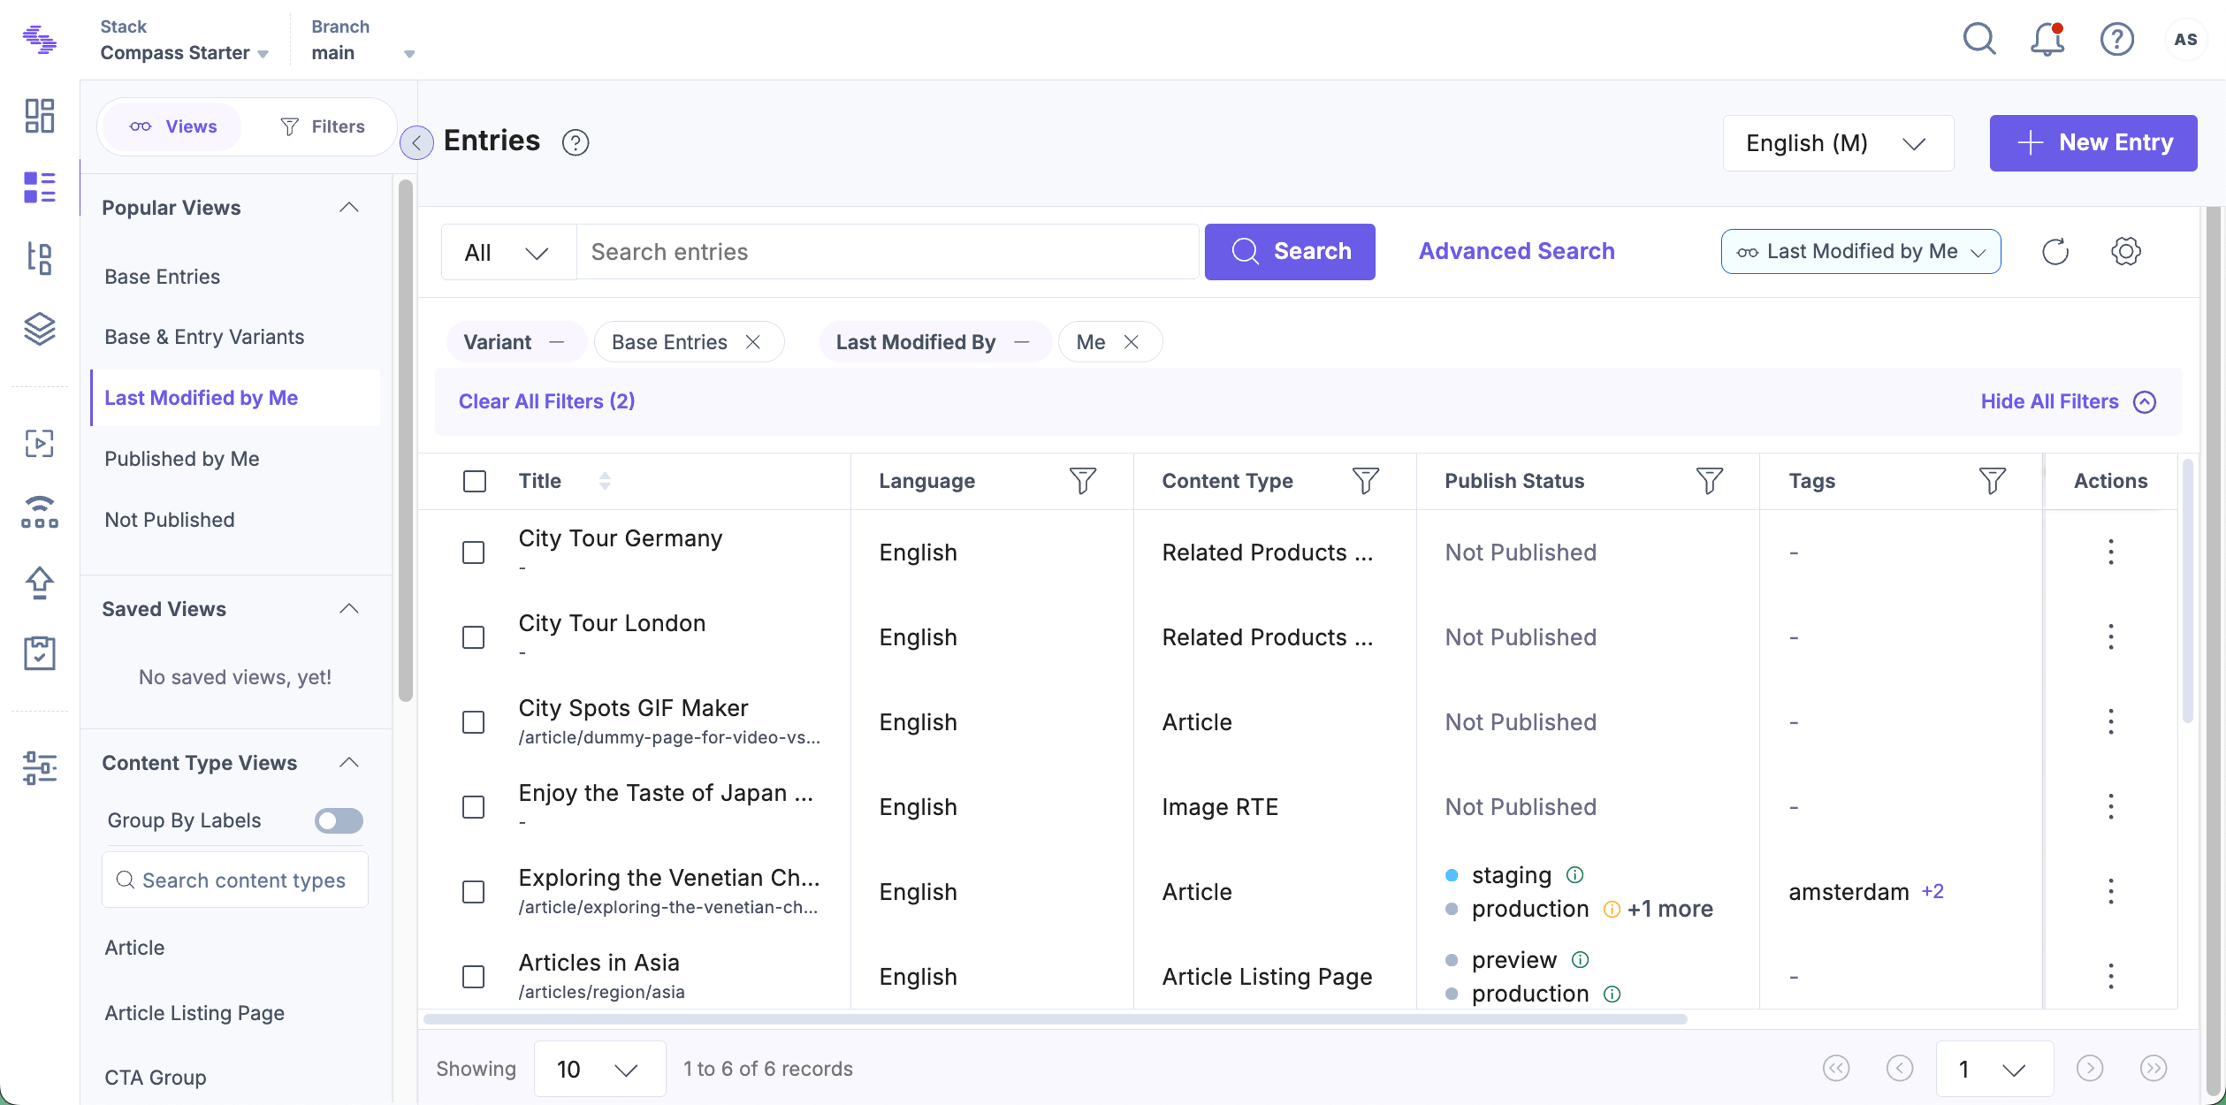The width and height of the screenshot is (2226, 1105).
Task: Open the Content Models icon in sidebar
Action: (x=40, y=257)
